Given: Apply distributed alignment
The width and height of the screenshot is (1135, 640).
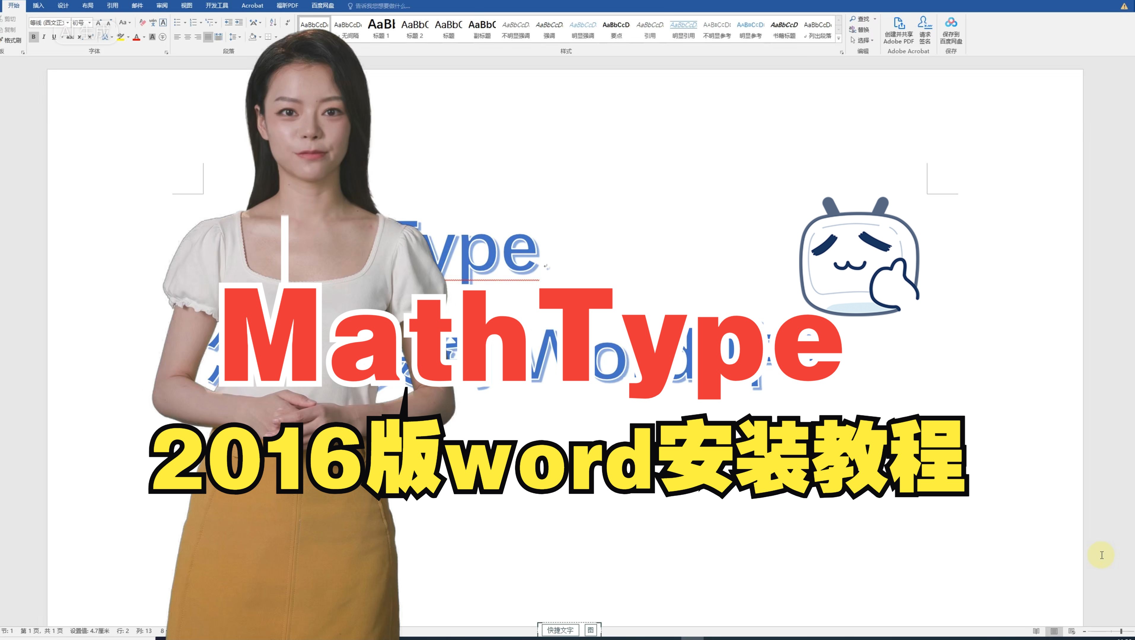Looking at the screenshot, I should 219,37.
